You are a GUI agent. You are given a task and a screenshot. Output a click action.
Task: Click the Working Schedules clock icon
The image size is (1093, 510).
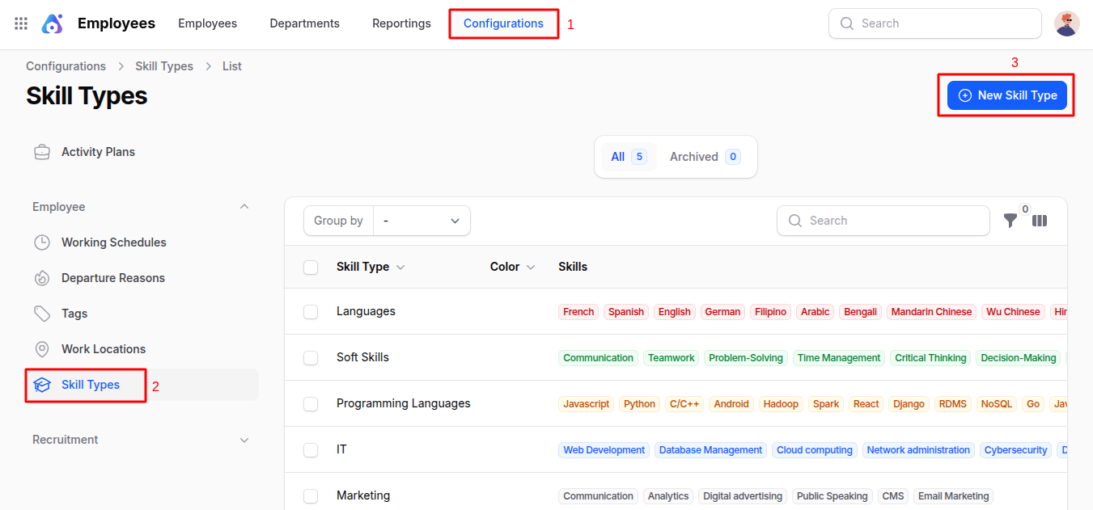click(x=42, y=242)
